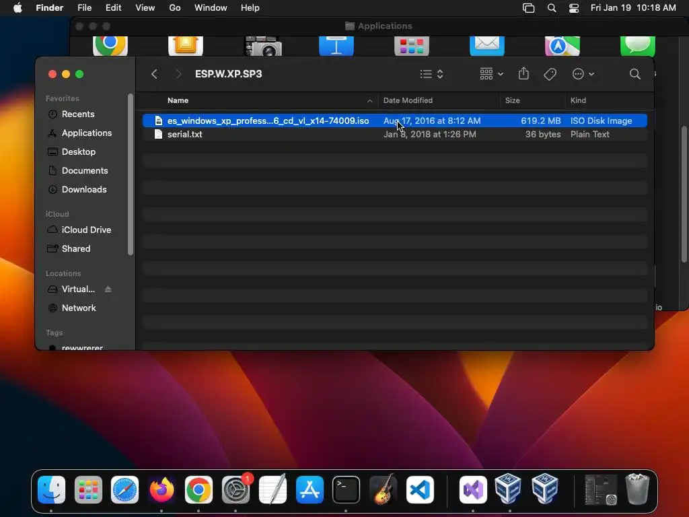Launch Google Chrome from the Dock
This screenshot has width=689, height=517.
point(198,490)
